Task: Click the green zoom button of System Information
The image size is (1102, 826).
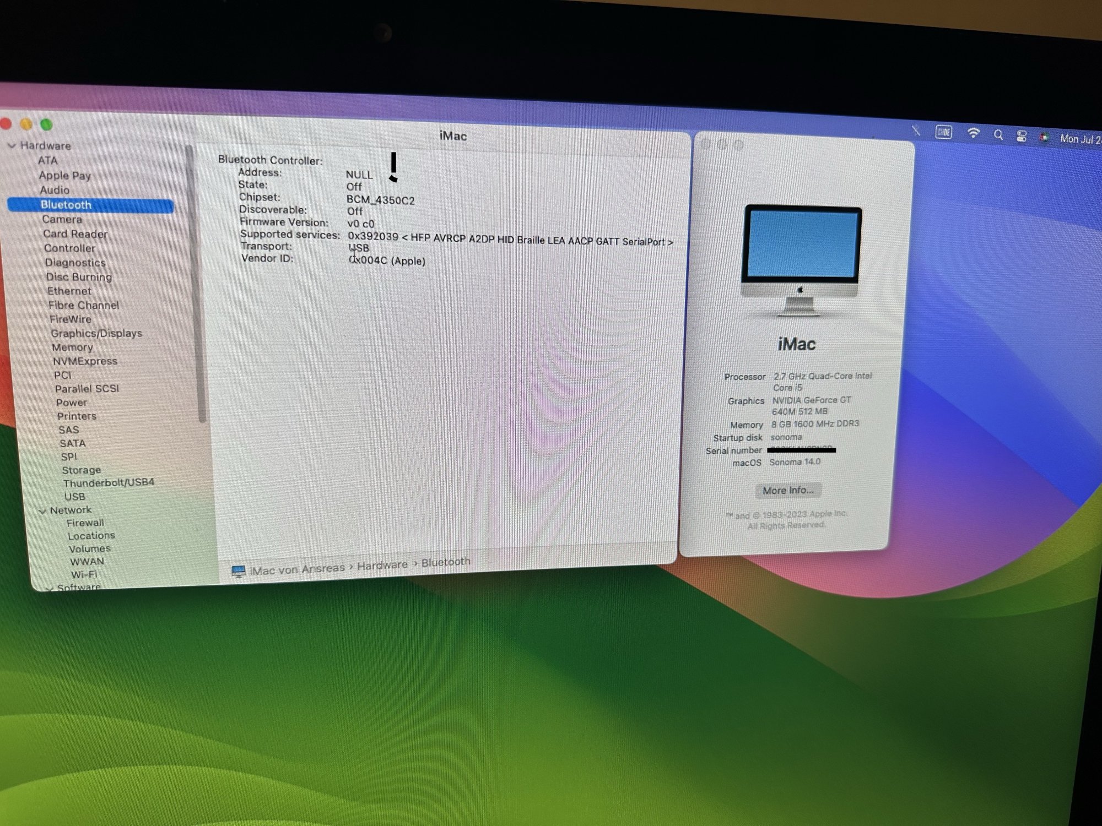Action: (47, 125)
